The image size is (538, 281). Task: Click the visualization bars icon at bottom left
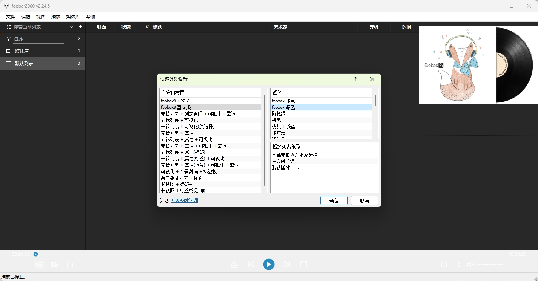(70, 264)
